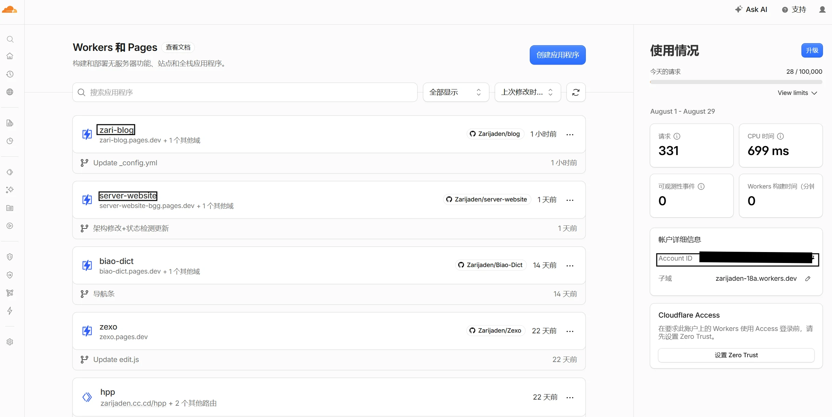Open the sidebar search icon
Viewport: 832px width, 417px height.
coord(10,39)
